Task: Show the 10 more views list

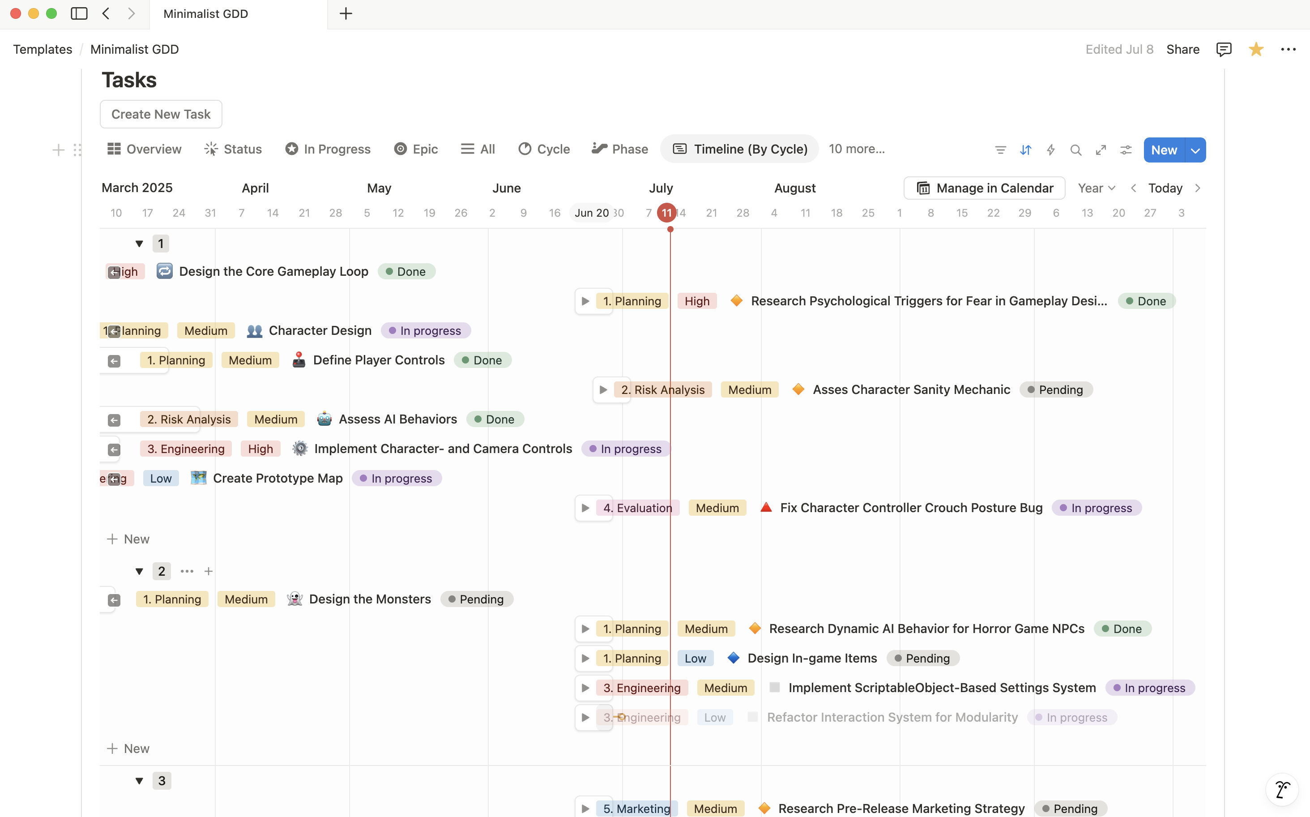Action: (857, 149)
